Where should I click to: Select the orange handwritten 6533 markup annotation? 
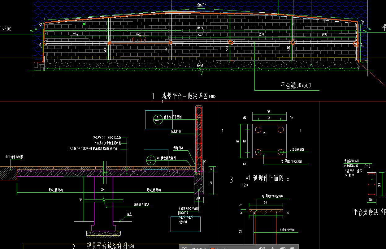(x=139, y=40)
